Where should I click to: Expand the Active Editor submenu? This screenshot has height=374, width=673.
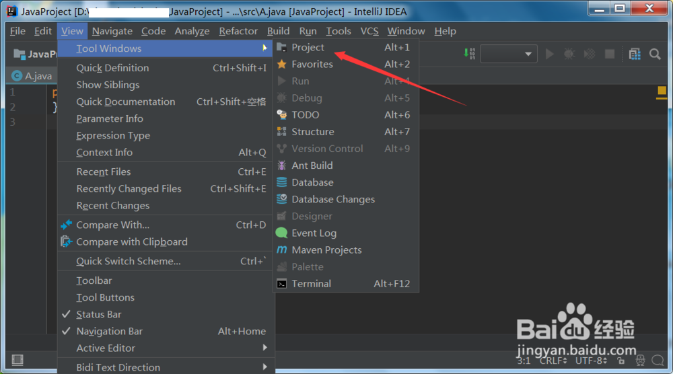point(166,348)
